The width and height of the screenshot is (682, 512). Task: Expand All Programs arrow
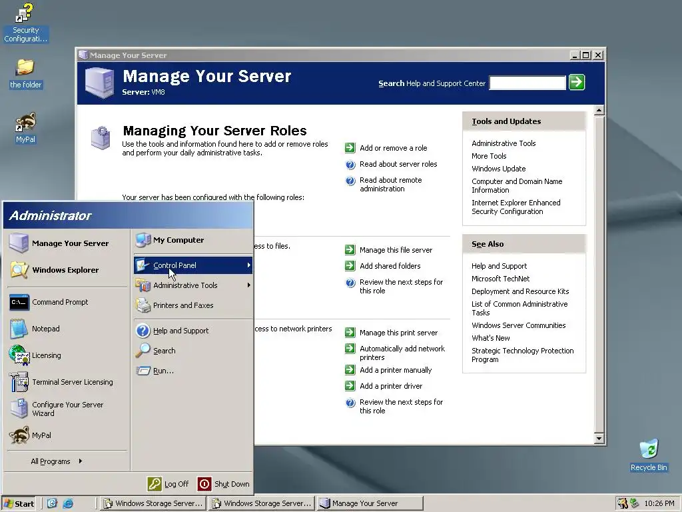click(x=81, y=461)
